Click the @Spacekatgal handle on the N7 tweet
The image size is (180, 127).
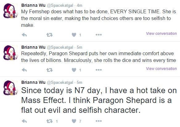tap(60, 82)
